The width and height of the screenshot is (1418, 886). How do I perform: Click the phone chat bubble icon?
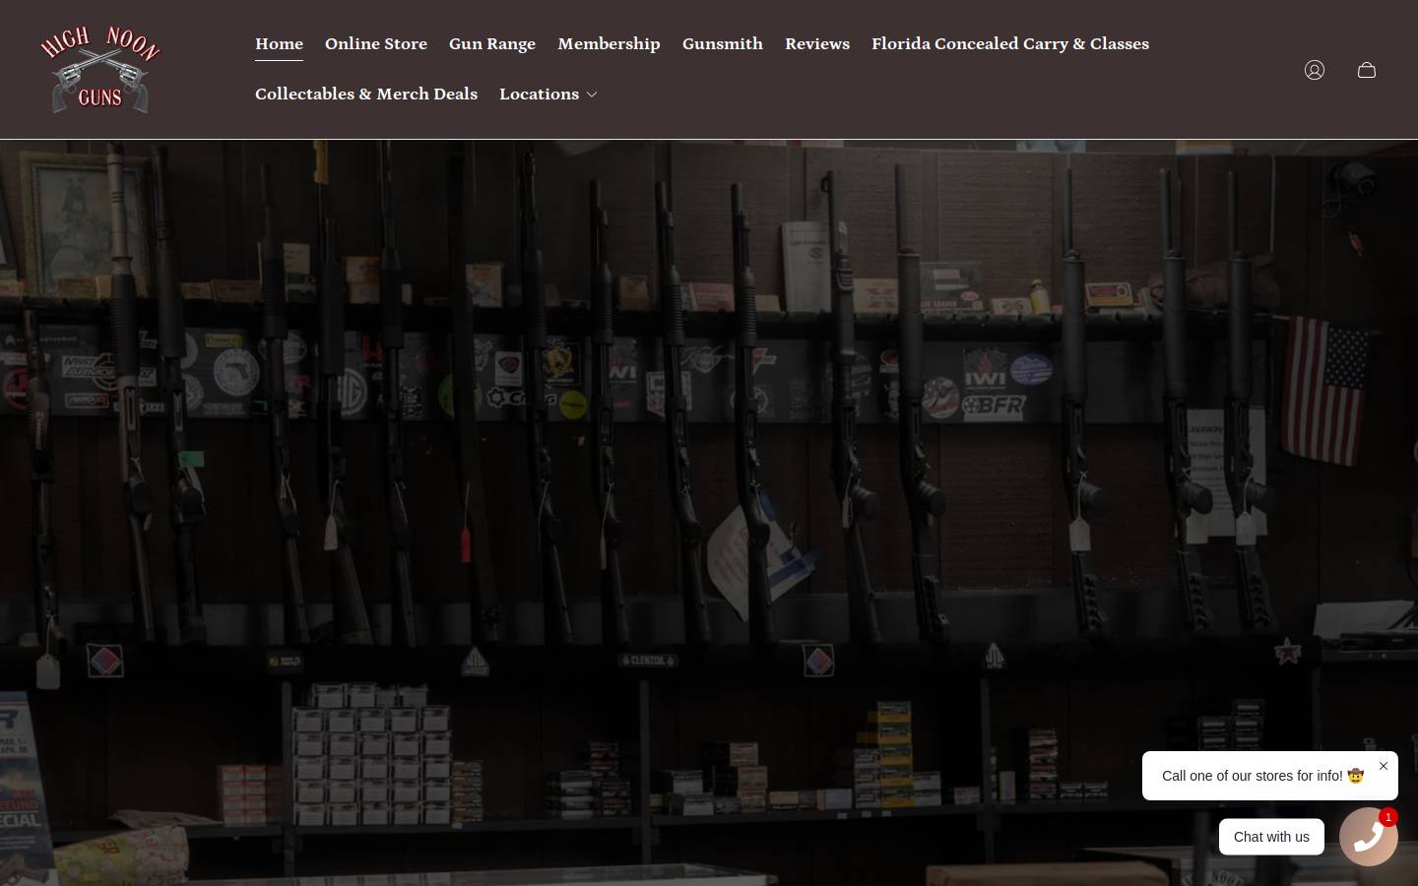coord(1369,837)
